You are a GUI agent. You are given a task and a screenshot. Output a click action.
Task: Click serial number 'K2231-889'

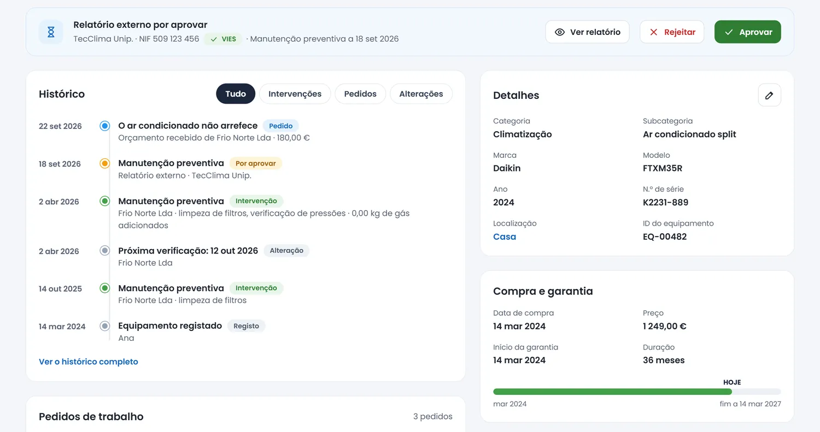pyautogui.click(x=665, y=202)
